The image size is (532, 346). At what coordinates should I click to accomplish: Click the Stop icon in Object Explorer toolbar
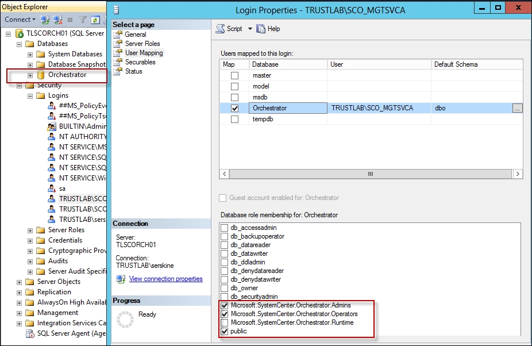[70, 20]
